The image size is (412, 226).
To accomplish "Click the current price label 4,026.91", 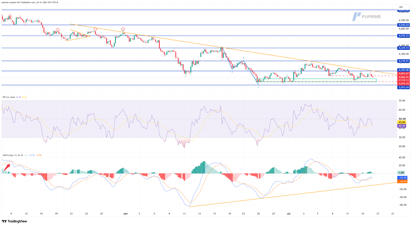I will click(403, 77).
